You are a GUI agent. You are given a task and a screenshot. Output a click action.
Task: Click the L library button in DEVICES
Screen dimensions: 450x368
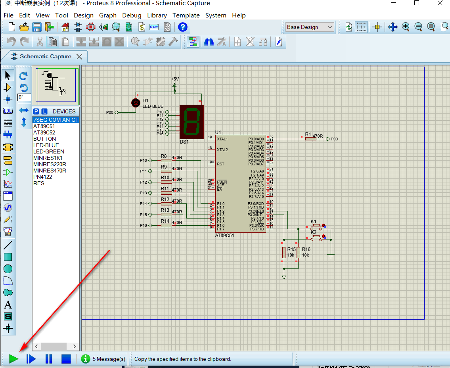click(x=44, y=111)
